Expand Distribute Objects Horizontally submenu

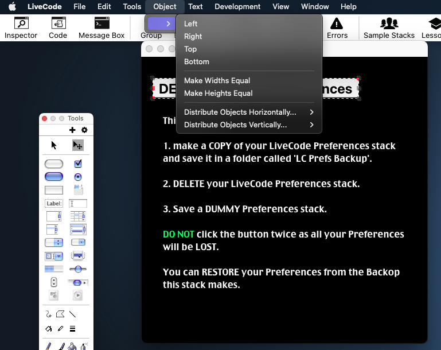pos(249,112)
